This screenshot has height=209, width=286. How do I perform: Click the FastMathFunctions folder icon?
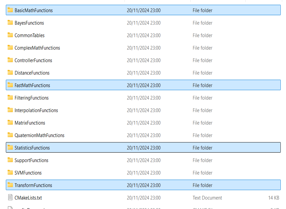(x=10, y=85)
